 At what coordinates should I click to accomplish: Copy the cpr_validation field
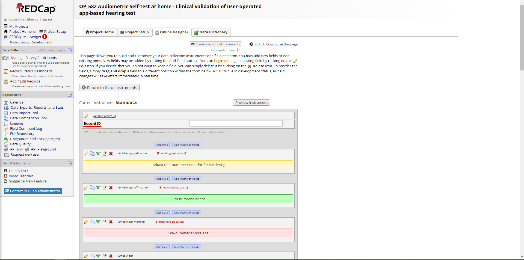pos(92,153)
